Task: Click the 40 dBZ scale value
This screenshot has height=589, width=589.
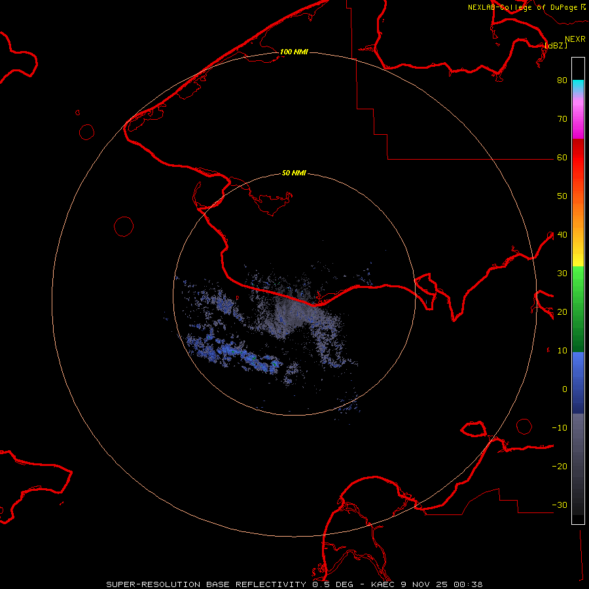Action: tap(562, 235)
